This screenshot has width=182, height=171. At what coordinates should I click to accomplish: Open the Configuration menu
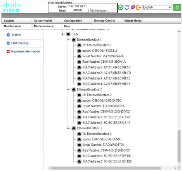point(73,21)
